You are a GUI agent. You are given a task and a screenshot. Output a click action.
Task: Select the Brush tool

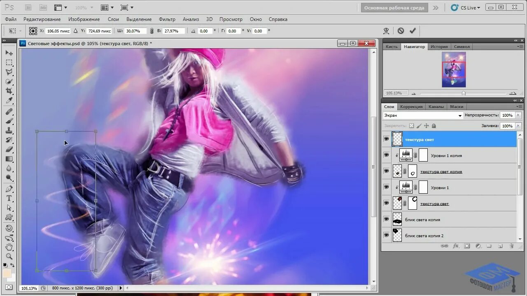click(9, 121)
